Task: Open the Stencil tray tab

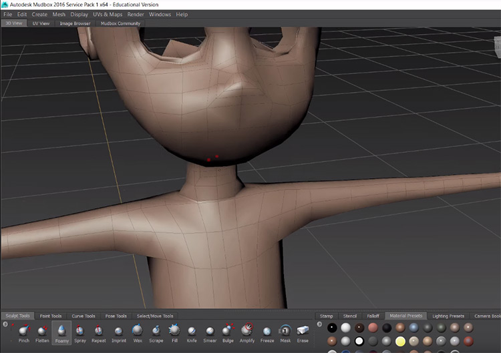Action: [x=350, y=316]
